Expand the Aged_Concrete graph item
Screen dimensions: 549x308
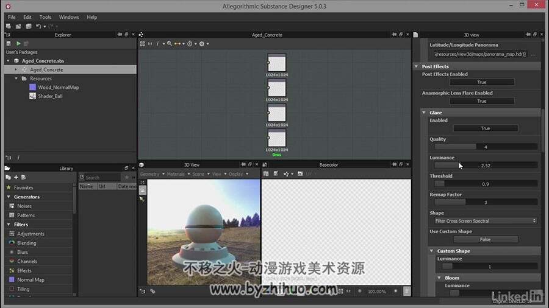[x=16, y=69]
